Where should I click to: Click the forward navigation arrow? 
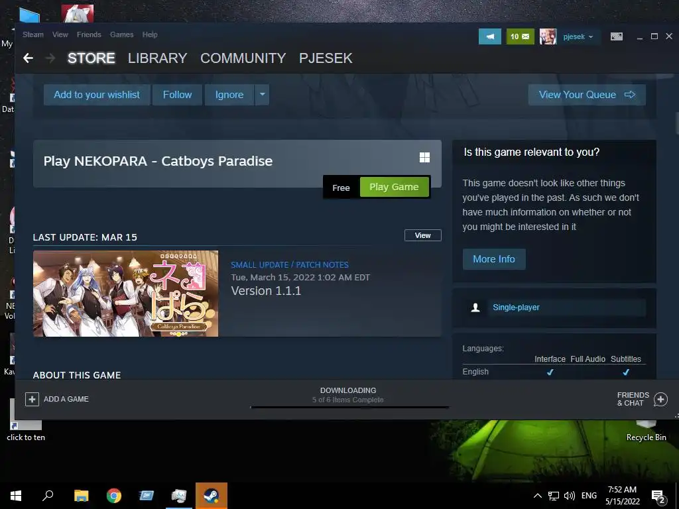coord(50,58)
